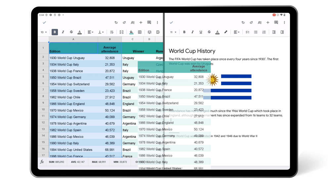Tap the Docs done checkmark
The height and width of the screenshot is (184, 328).
(171, 22)
